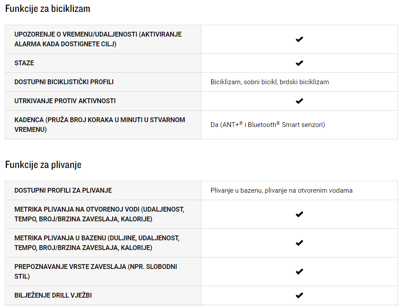Click the swimming profiles value text
This screenshot has width=403, height=306.
[281, 190]
